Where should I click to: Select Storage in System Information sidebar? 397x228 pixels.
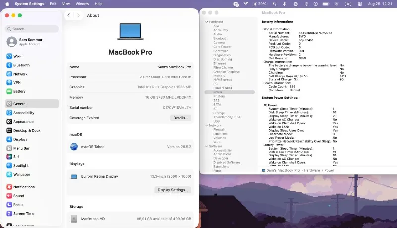pyautogui.click(x=219, y=113)
